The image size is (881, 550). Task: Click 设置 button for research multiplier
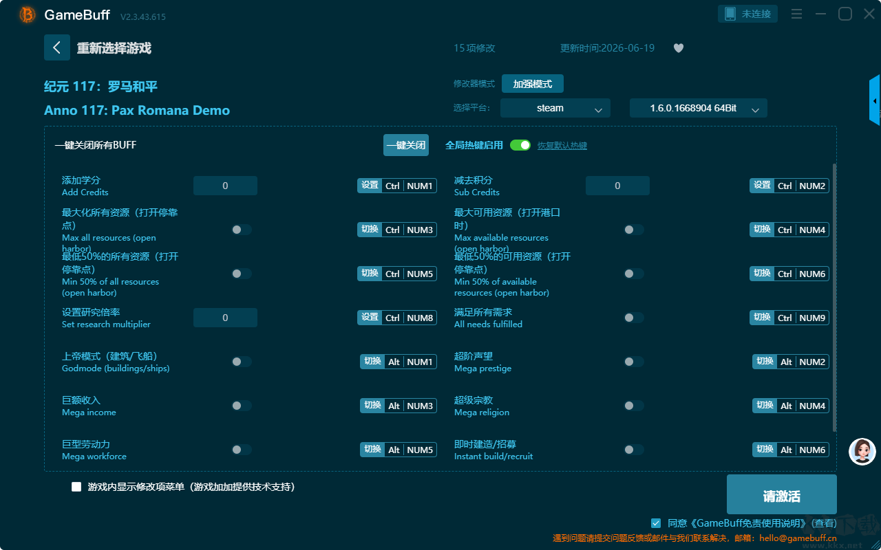[370, 318]
